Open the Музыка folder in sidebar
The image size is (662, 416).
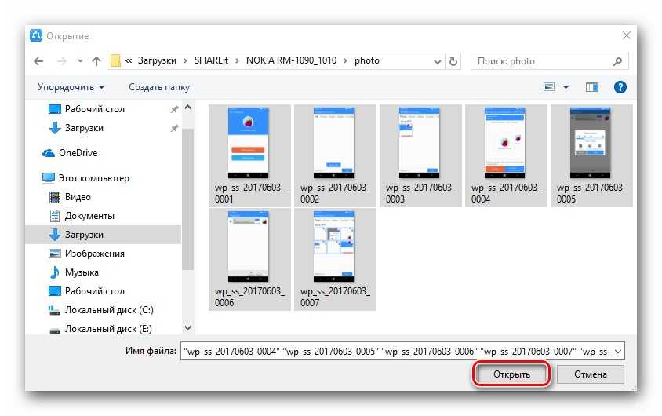[82, 272]
